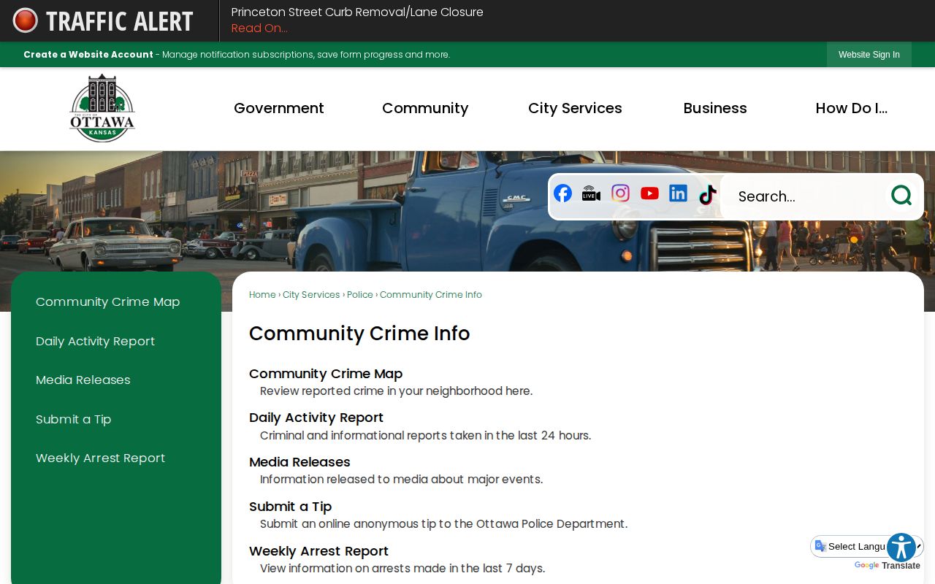Click "Information released to media about major events."
935x584 pixels.
click(x=401, y=480)
